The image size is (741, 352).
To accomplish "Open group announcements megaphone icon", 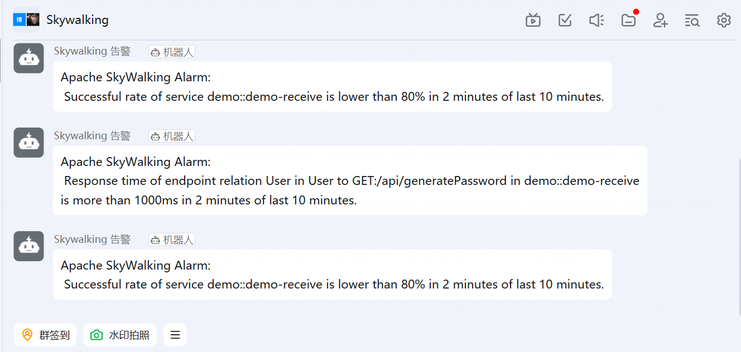I will click(x=596, y=21).
